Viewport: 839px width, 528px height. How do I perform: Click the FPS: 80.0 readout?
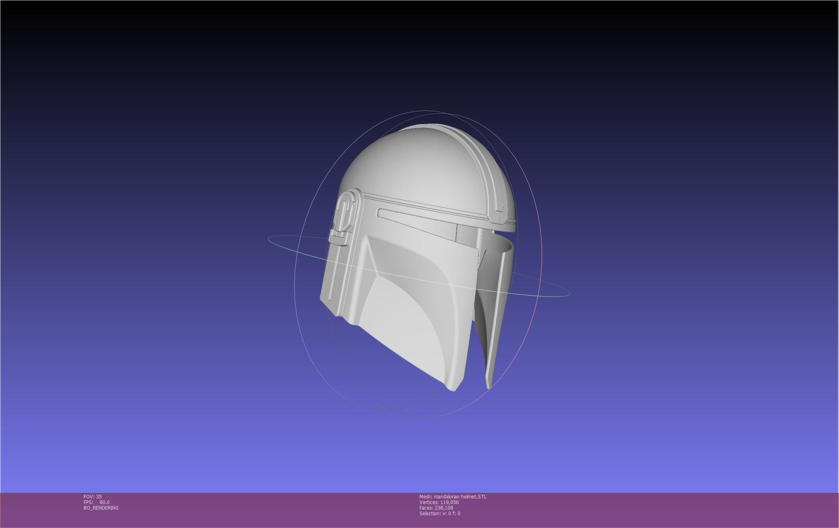96,502
